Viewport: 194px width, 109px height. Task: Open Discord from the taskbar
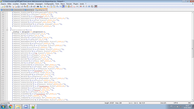coord(26,106)
